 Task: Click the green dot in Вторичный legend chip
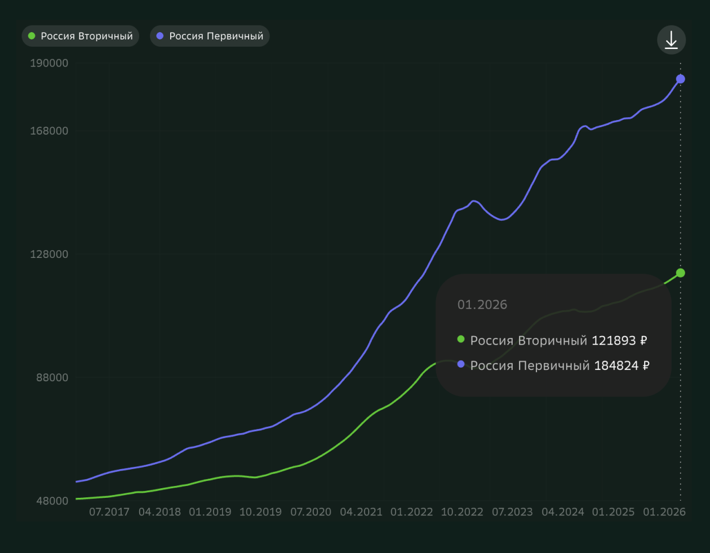32,36
